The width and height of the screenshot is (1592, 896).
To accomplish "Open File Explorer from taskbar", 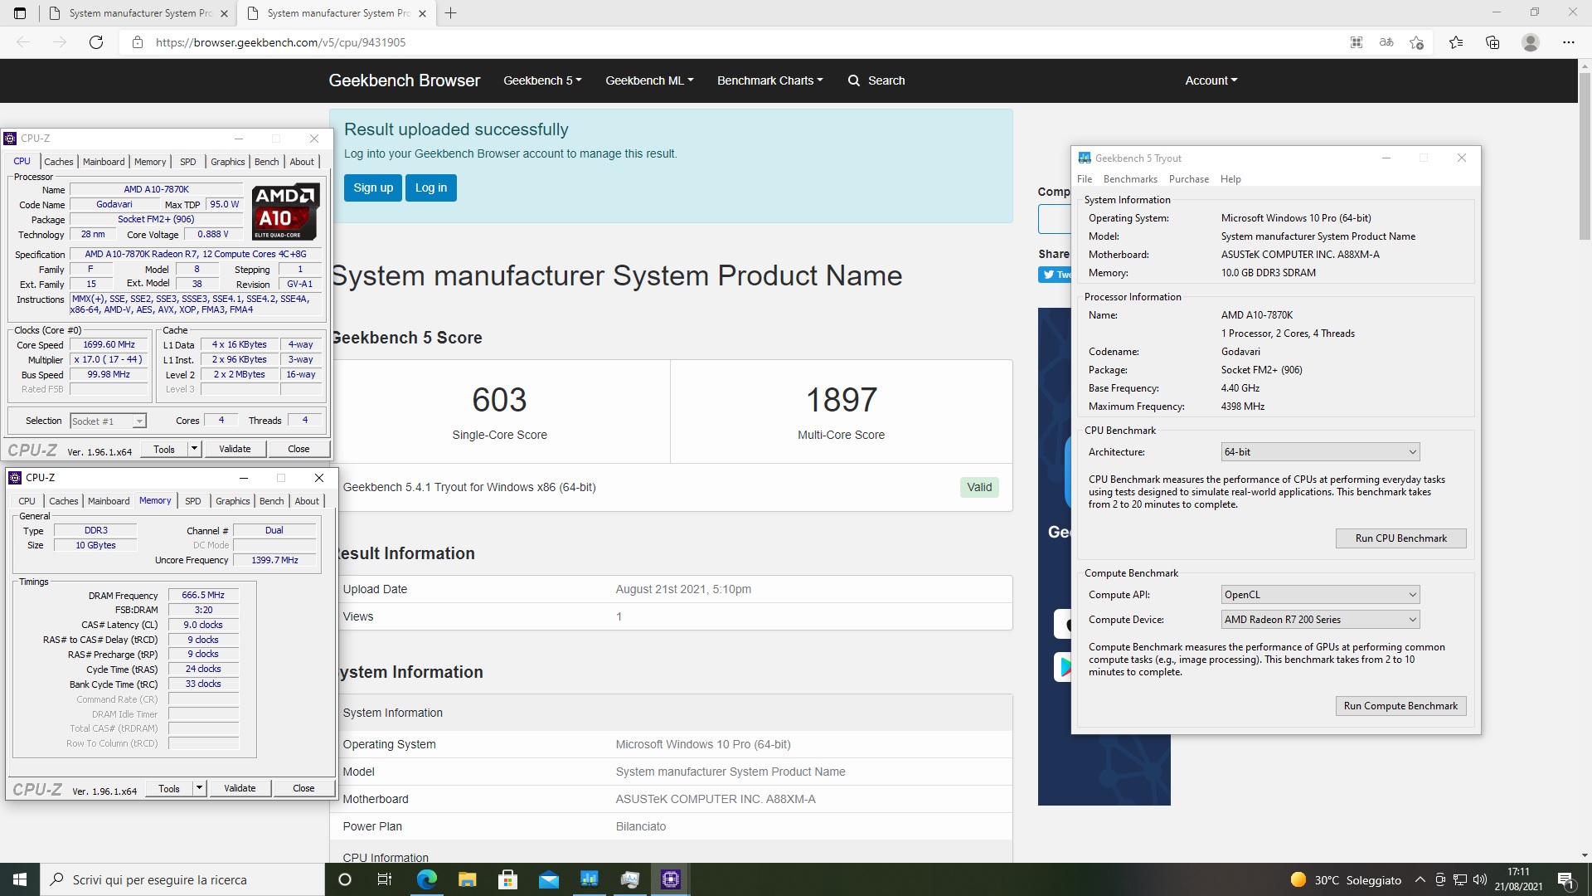I will point(467,879).
